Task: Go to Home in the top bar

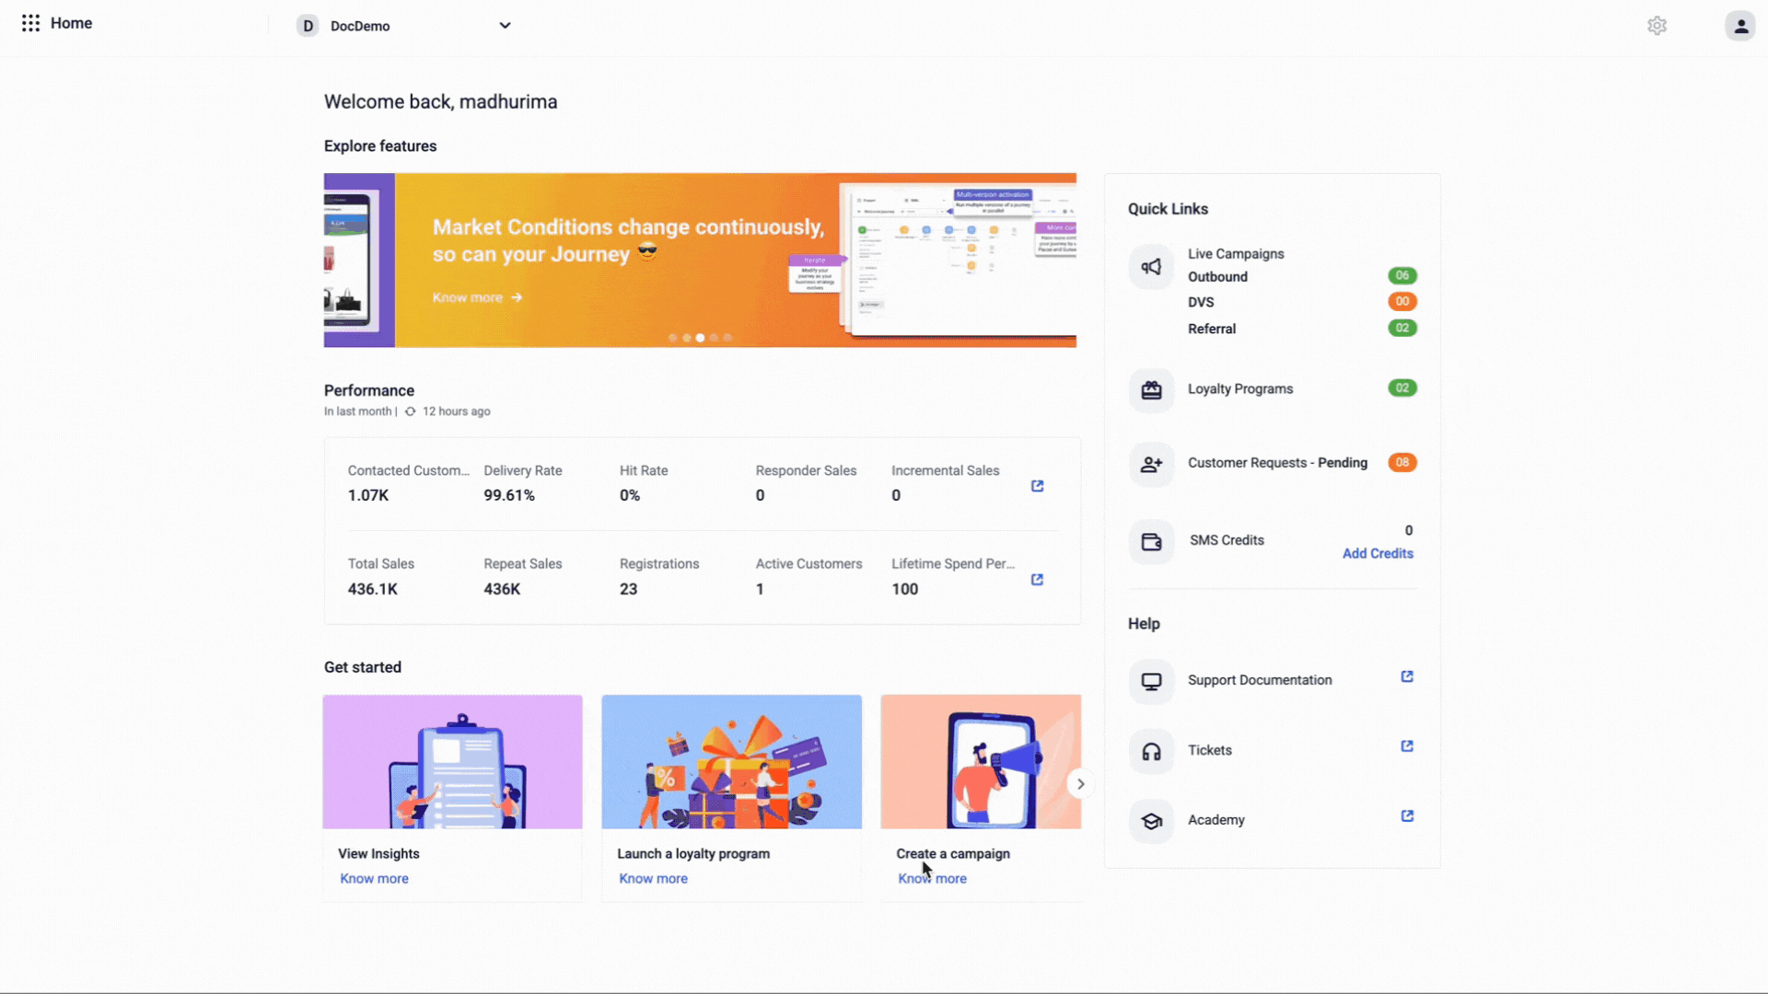Action: pos(71,23)
